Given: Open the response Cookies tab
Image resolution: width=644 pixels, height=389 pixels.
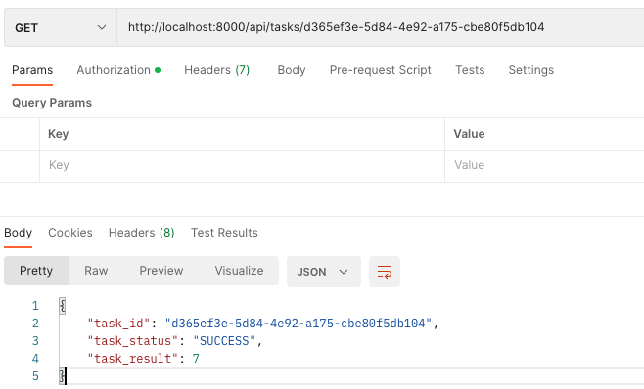Looking at the screenshot, I should (70, 233).
